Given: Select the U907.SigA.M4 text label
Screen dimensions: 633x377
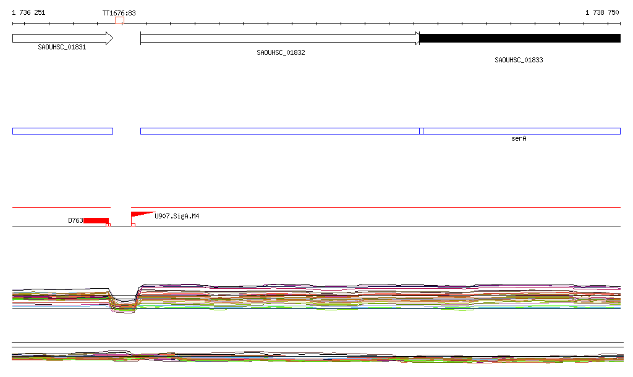Looking at the screenshot, I should tap(177, 217).
